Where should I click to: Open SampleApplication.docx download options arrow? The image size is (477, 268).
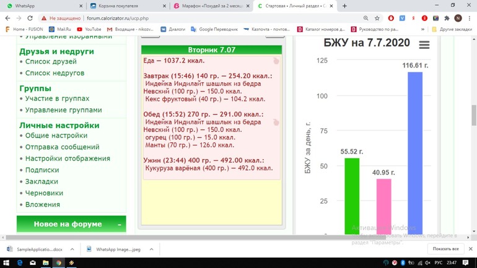(x=72, y=249)
